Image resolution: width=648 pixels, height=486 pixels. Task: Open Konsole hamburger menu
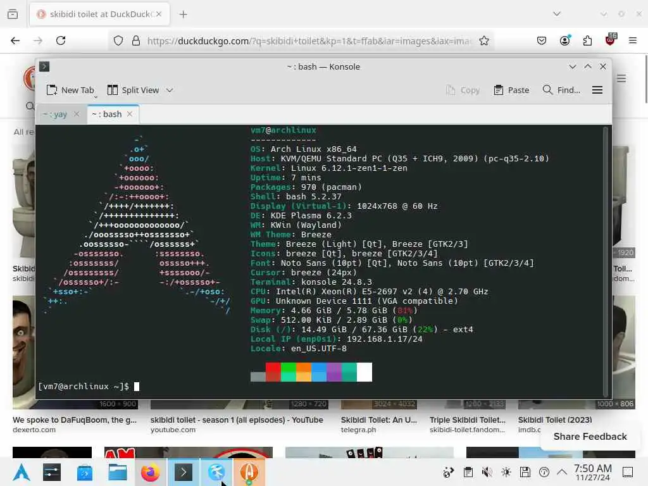click(x=597, y=90)
